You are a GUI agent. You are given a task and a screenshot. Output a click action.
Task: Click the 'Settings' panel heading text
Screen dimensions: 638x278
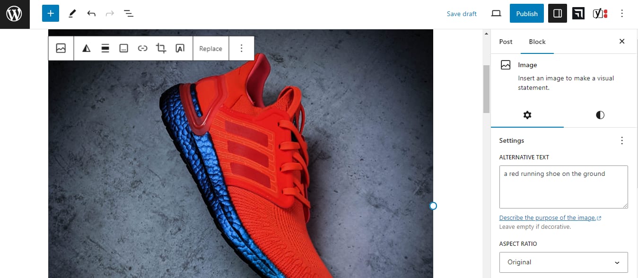[511, 140]
